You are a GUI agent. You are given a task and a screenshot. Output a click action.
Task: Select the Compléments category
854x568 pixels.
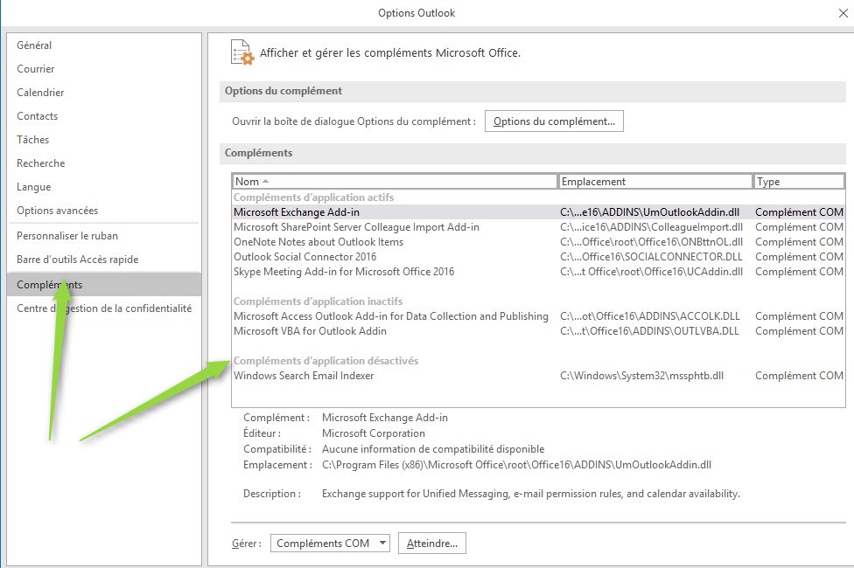(x=104, y=285)
